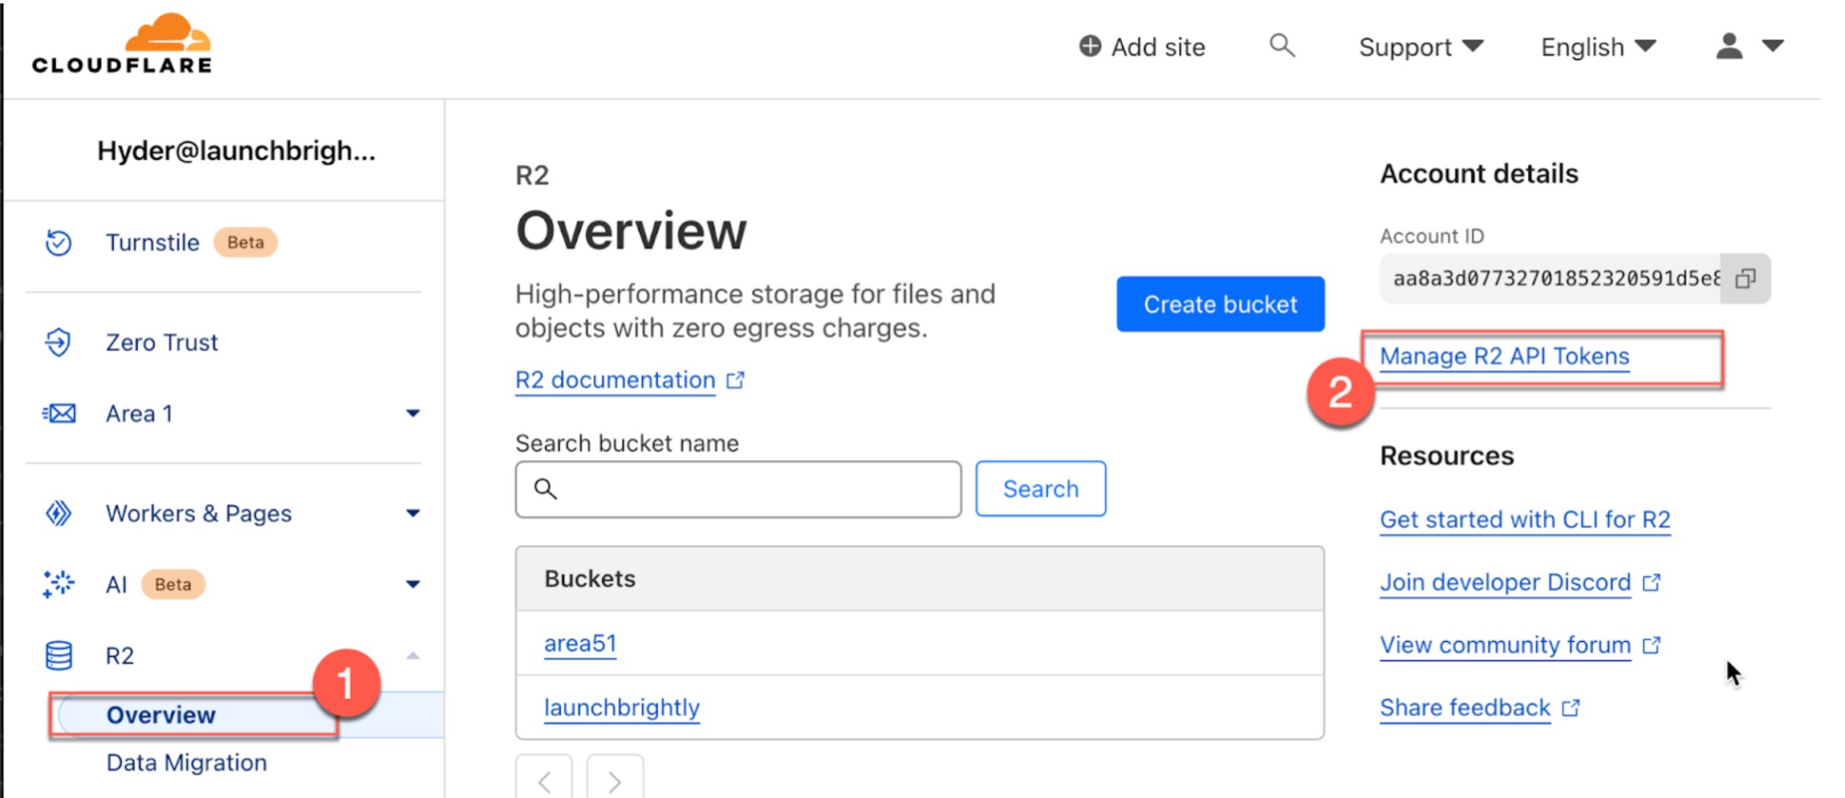Open the launchbrightly bucket
Viewport: 1845px width, 798px height.
click(x=622, y=708)
